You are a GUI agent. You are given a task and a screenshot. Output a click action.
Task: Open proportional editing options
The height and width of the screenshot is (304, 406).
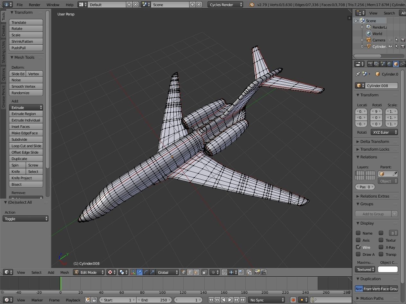click(x=214, y=272)
